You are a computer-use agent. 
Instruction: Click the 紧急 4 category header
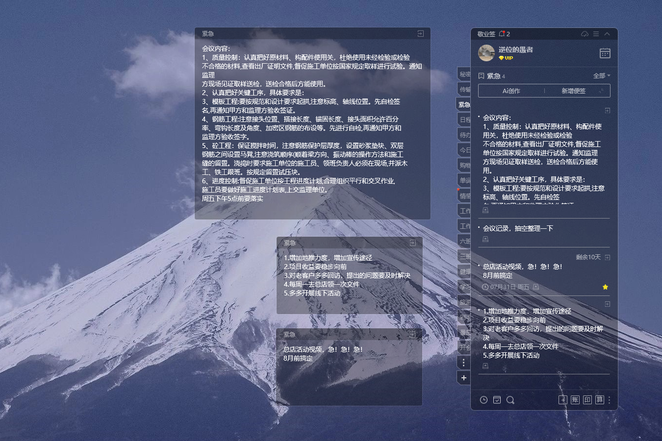492,76
